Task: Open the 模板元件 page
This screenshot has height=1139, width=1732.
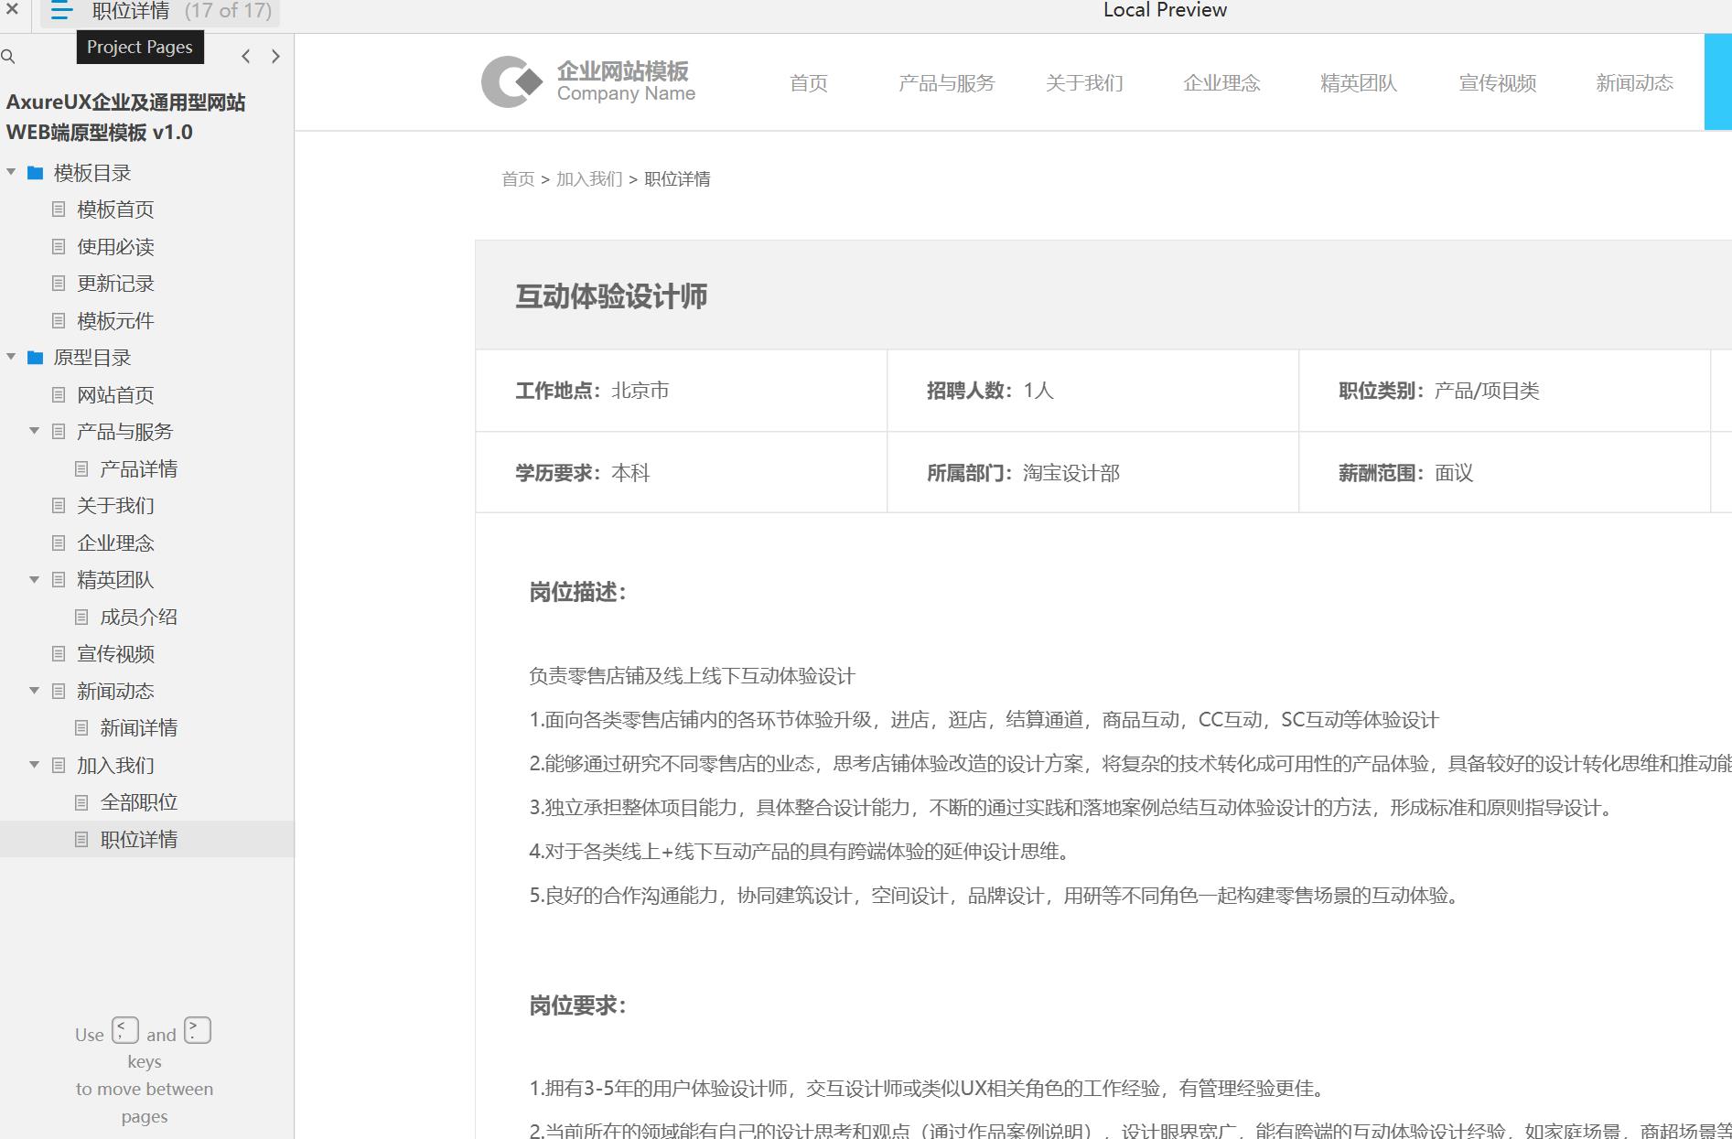Action: [115, 321]
